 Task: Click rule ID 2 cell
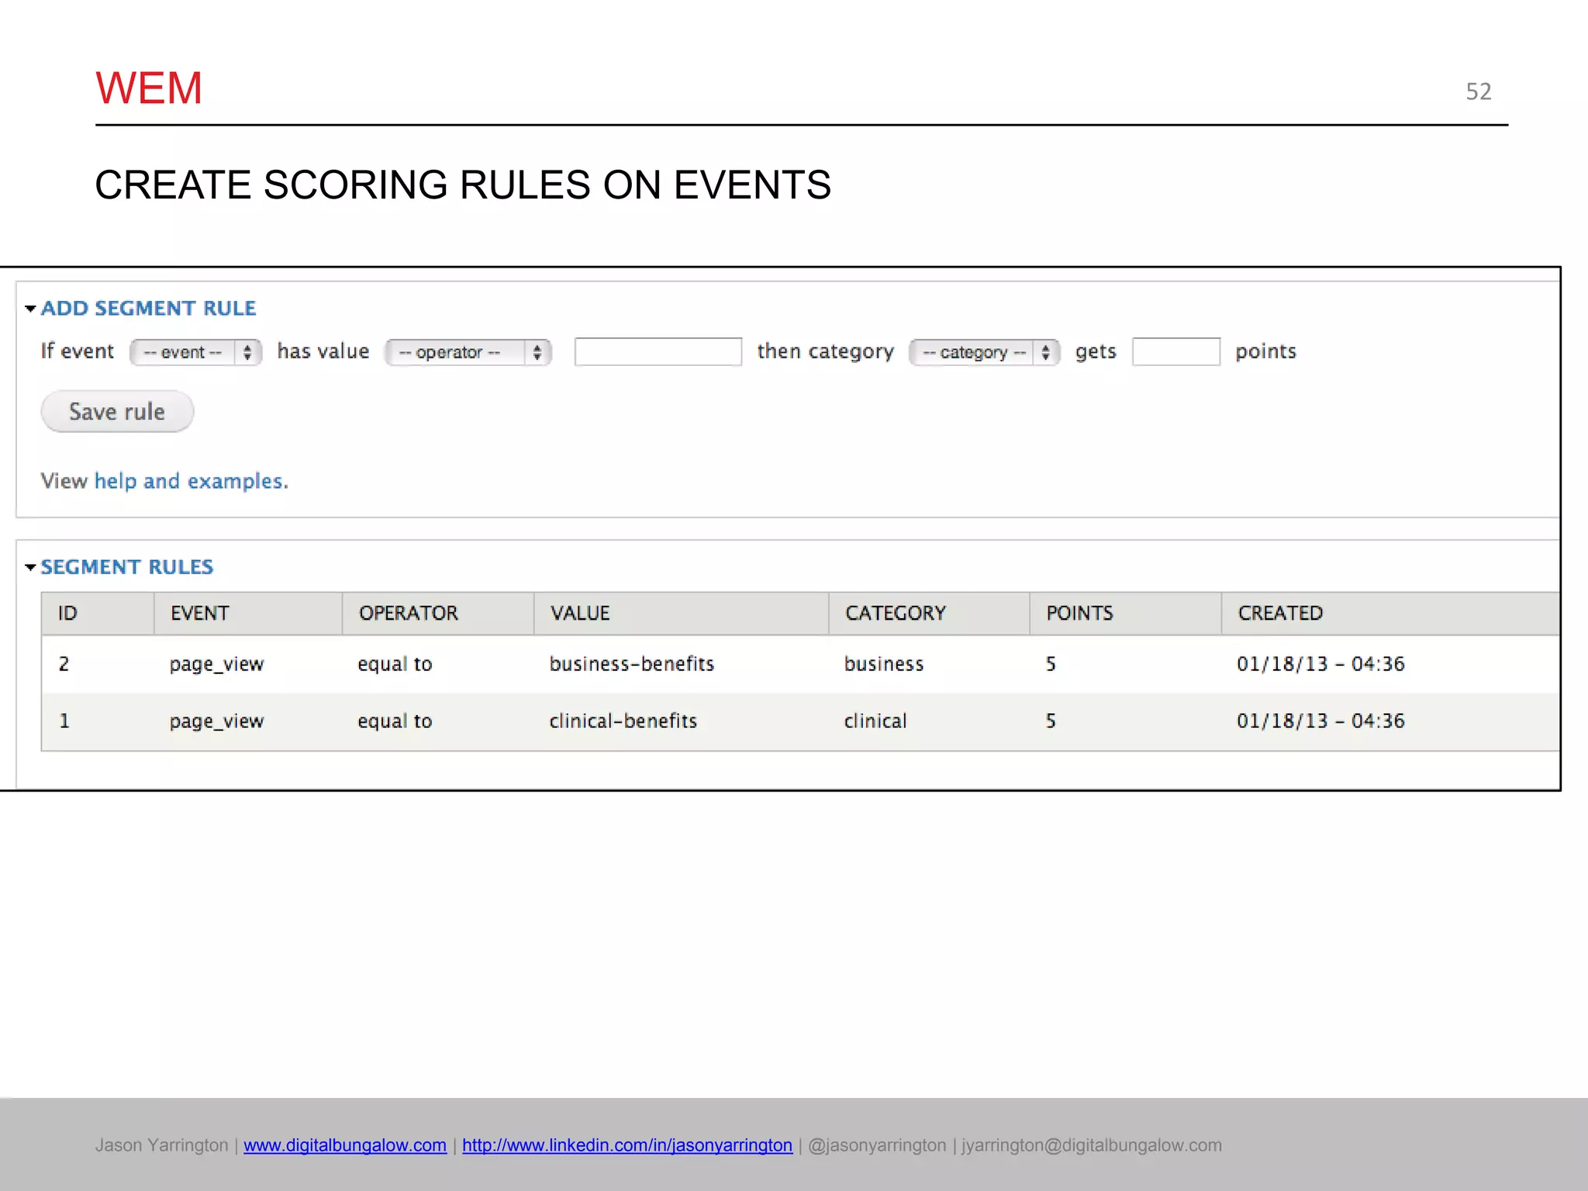[x=64, y=665]
